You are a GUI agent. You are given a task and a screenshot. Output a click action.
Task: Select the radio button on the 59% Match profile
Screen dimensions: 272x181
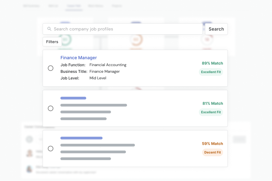[x=51, y=148]
